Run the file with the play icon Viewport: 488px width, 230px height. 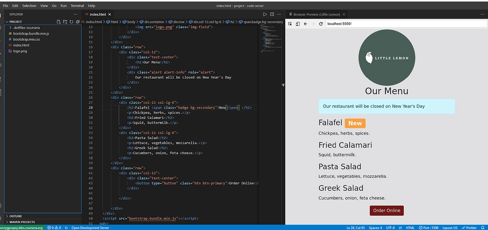pos(265,14)
